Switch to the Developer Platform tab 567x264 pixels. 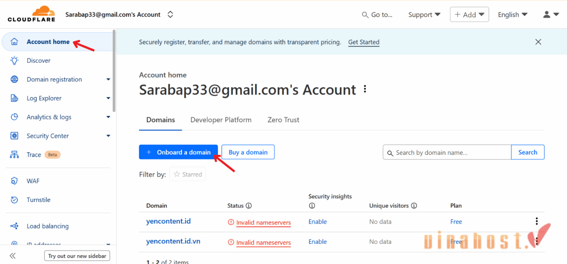point(221,120)
